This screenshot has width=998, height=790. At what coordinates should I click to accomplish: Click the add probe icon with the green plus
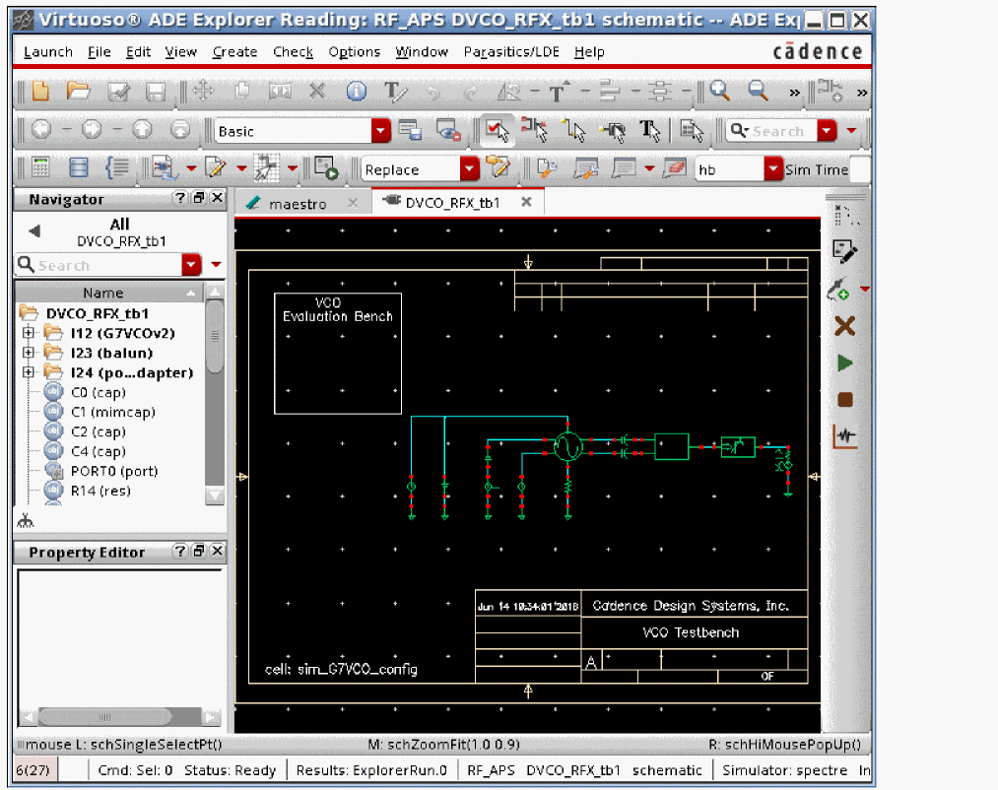coord(838,290)
